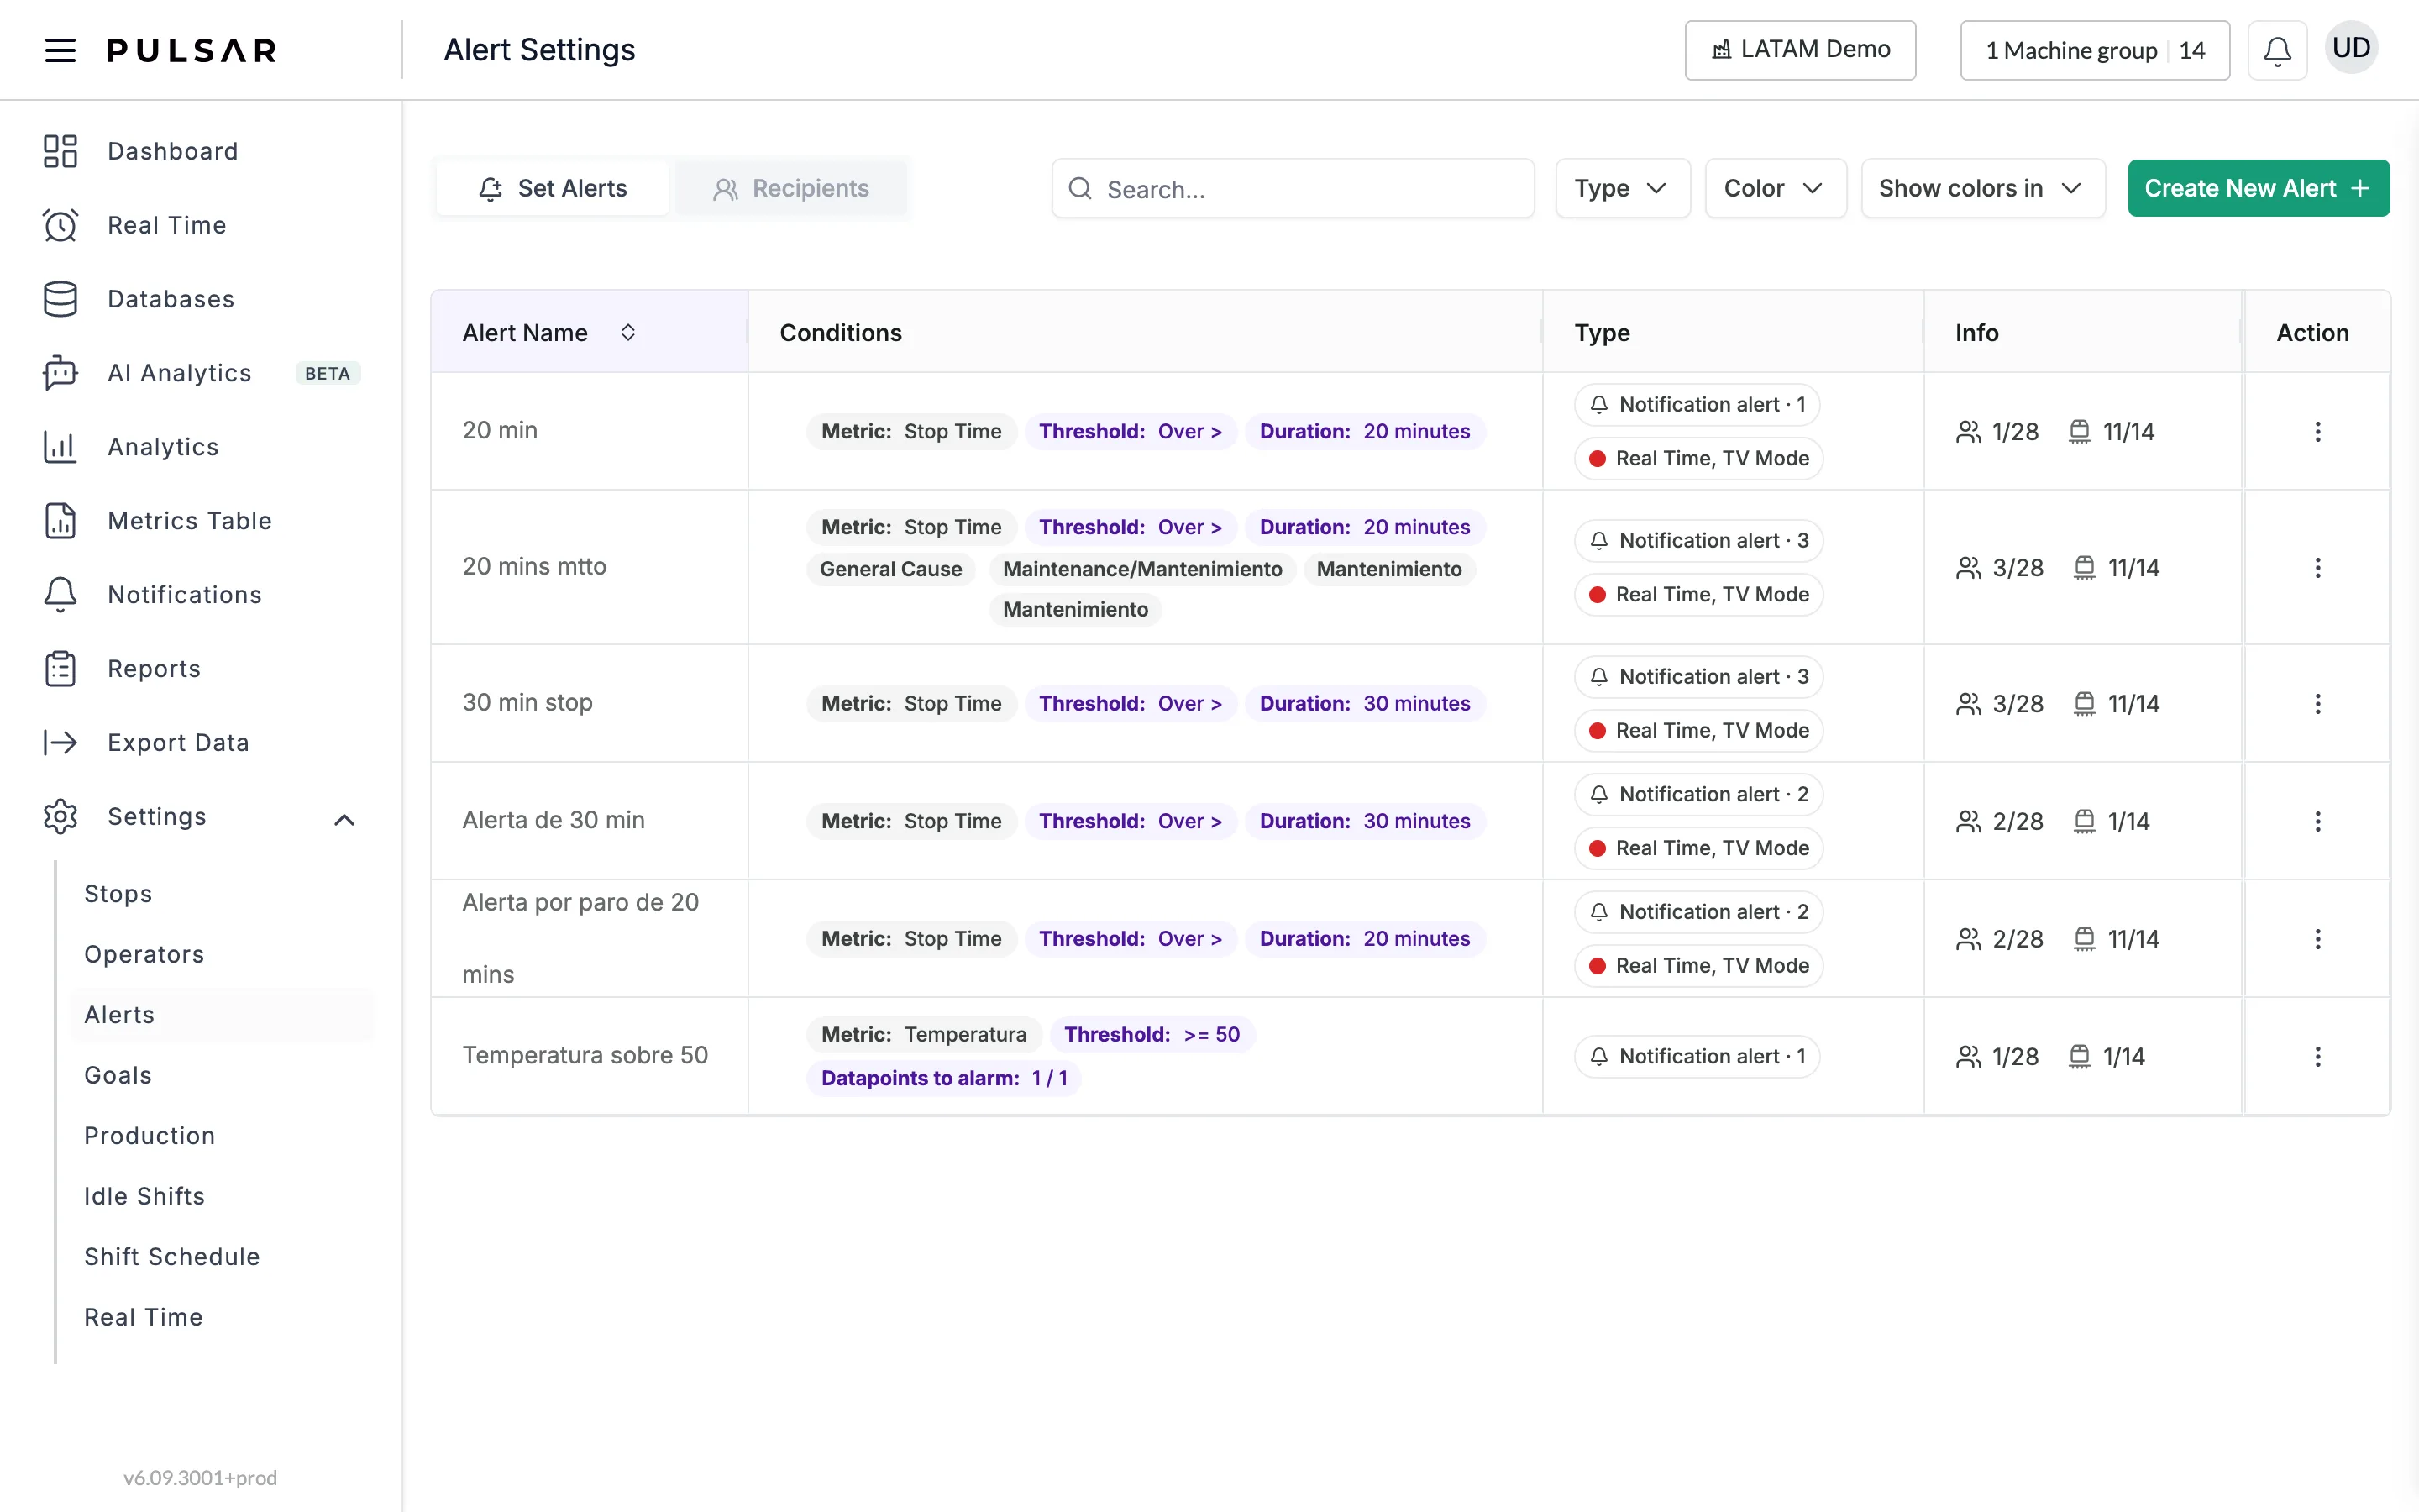Click the Dashboard grid icon
Screen dimensions: 2419x1512
coord(60,151)
